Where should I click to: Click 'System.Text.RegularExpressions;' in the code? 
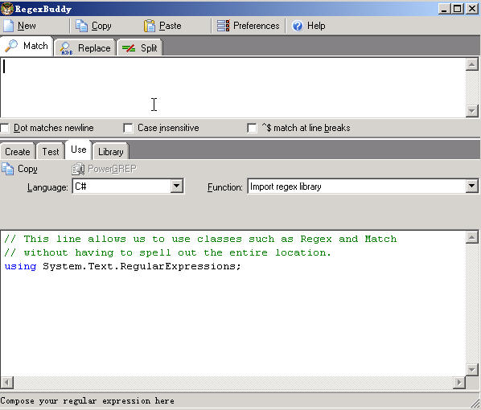coord(142,266)
